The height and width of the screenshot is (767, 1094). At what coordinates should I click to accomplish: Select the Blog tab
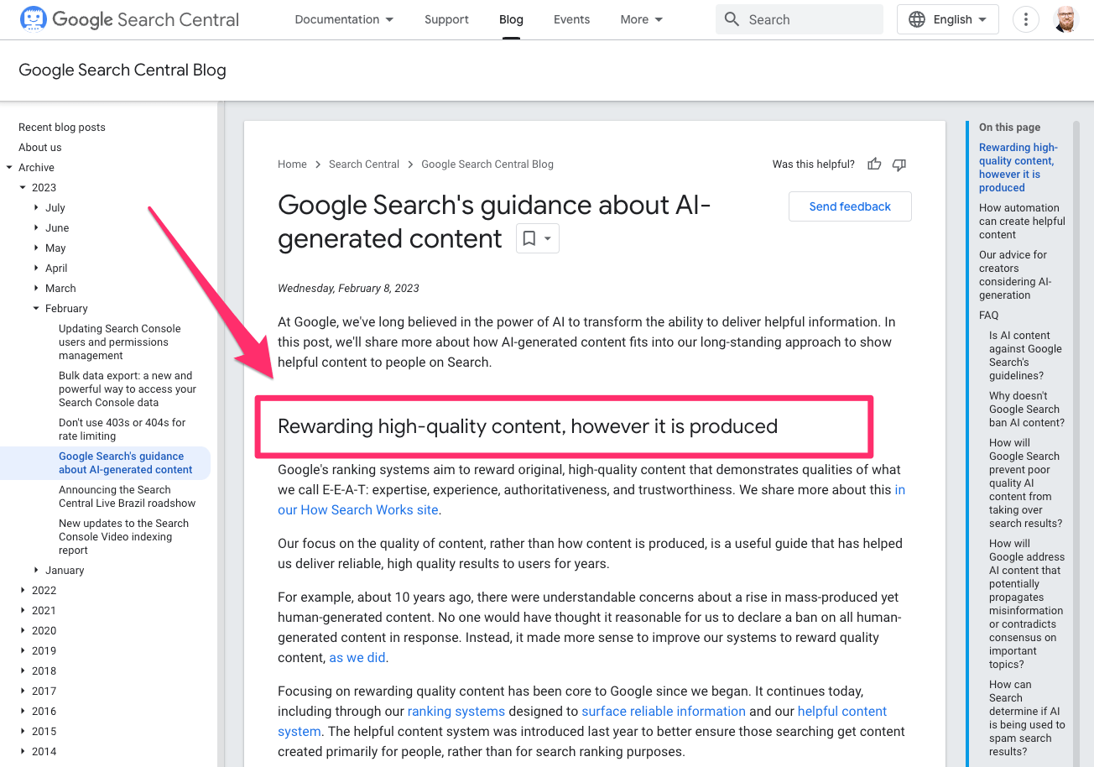[511, 19]
